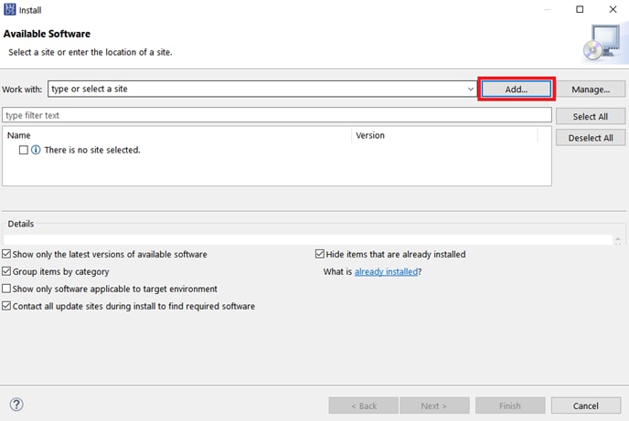Toggle Hide items already installed checkbox
Viewport: 629px width, 421px height.
(x=320, y=255)
